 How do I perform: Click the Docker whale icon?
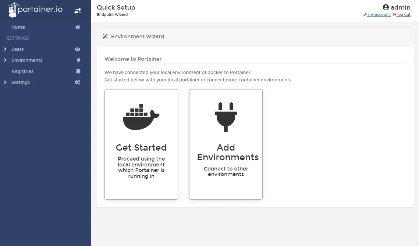(x=141, y=117)
